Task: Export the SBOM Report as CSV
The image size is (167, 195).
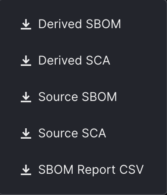Action: click(83, 170)
